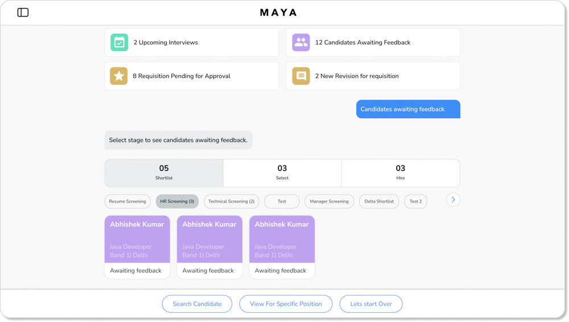This screenshot has height=322, width=569.
Task: Pick the Manager Screening filter chip
Action: [329, 201]
